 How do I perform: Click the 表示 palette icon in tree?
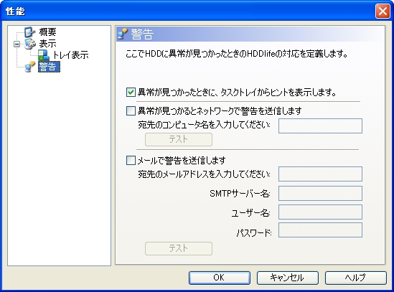tap(30, 44)
